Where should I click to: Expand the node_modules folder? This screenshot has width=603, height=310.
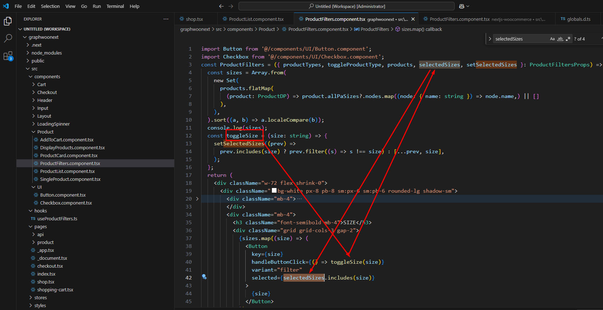[46, 53]
